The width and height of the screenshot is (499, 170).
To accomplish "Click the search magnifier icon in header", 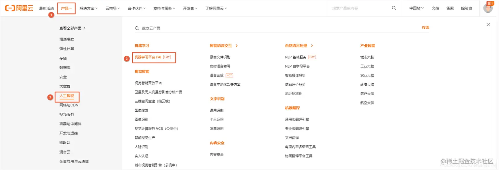I will pos(394,8).
